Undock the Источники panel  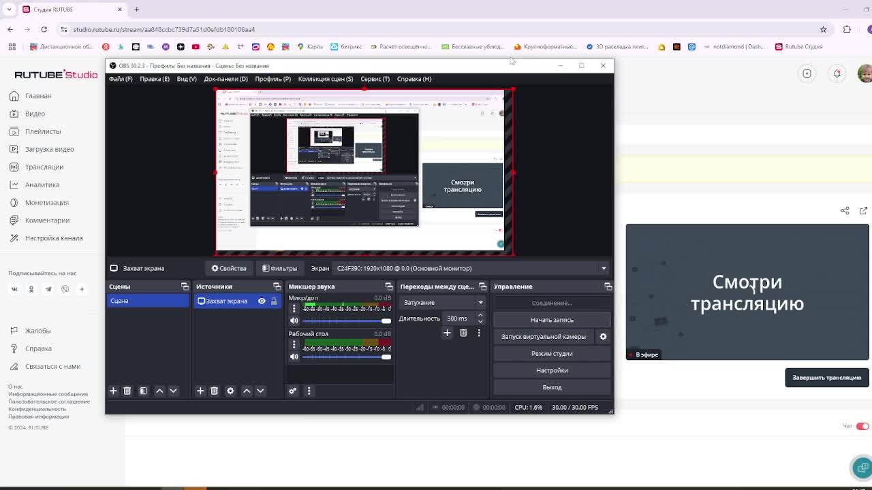point(277,287)
